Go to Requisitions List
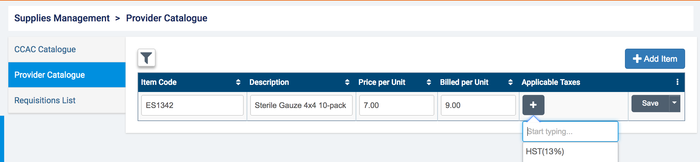The width and height of the screenshot is (700, 162). (x=45, y=100)
